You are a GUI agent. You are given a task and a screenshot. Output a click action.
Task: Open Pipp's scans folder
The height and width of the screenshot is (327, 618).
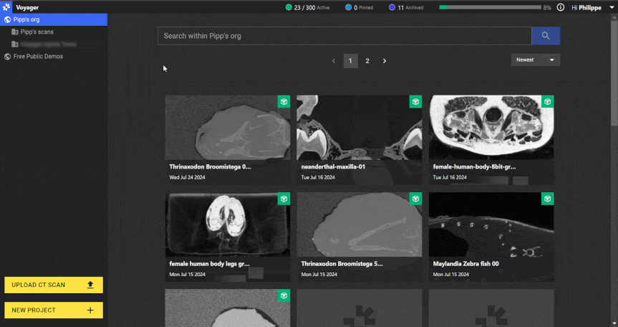coord(37,32)
